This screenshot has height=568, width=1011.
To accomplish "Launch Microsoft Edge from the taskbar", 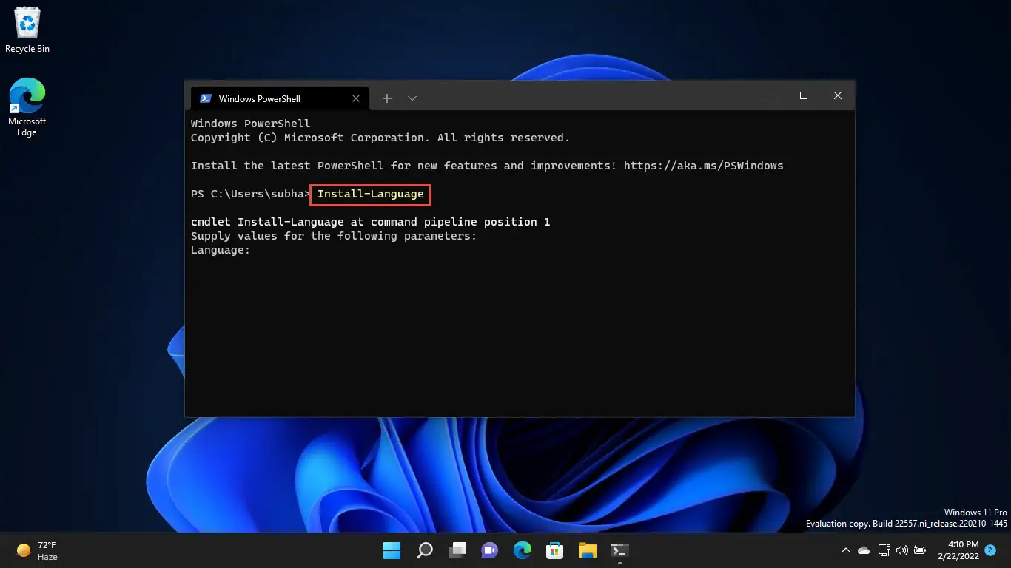I will pyautogui.click(x=523, y=550).
